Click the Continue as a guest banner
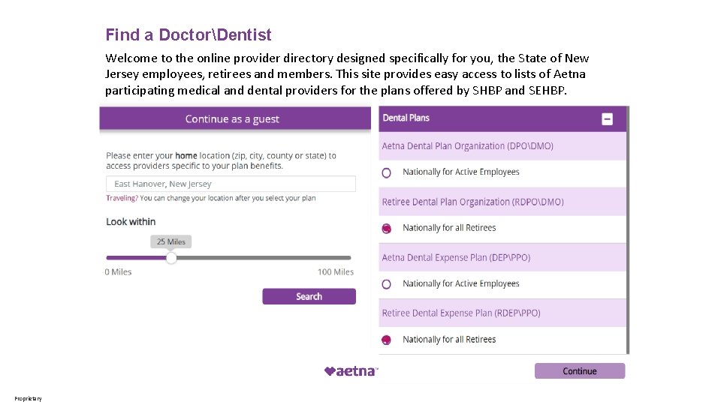 coord(235,119)
